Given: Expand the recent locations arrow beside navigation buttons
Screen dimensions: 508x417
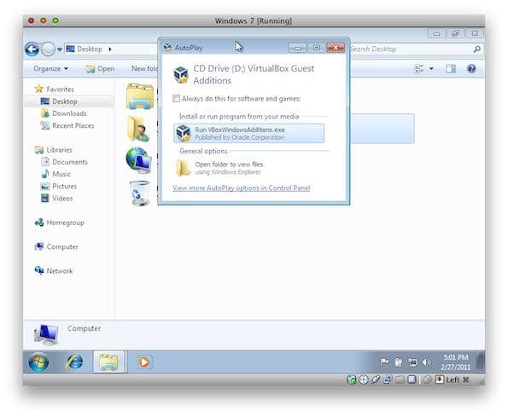Looking at the screenshot, I should tap(60, 49).
